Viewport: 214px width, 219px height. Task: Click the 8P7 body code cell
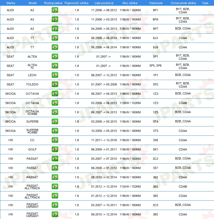155,29
